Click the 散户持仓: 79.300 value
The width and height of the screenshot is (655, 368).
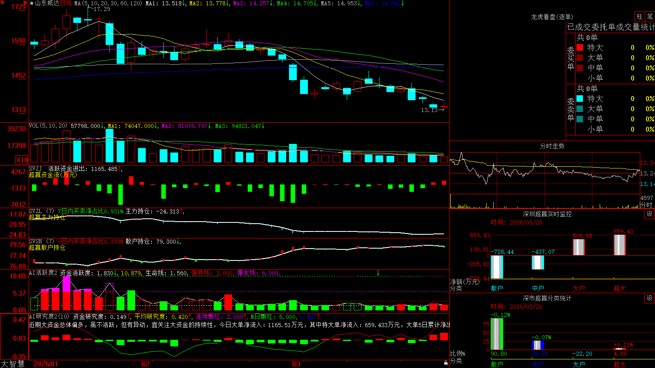pyautogui.click(x=151, y=242)
